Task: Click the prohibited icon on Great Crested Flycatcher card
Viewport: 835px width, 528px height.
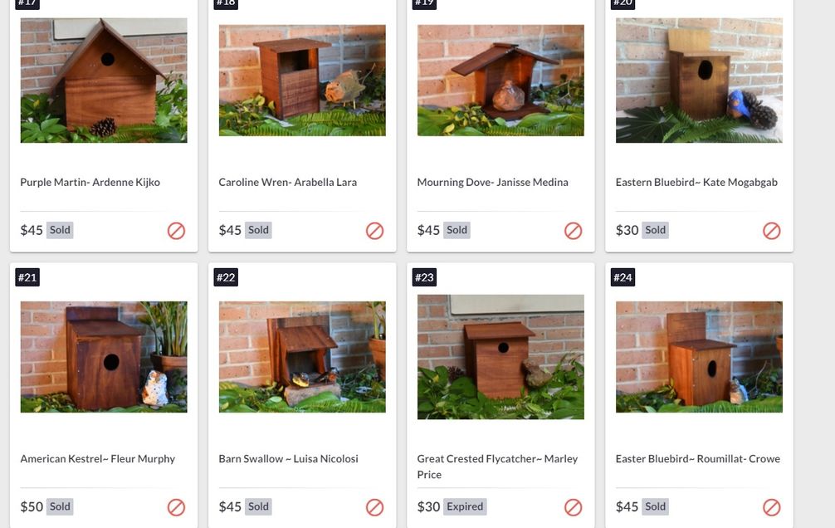Action: click(x=573, y=507)
